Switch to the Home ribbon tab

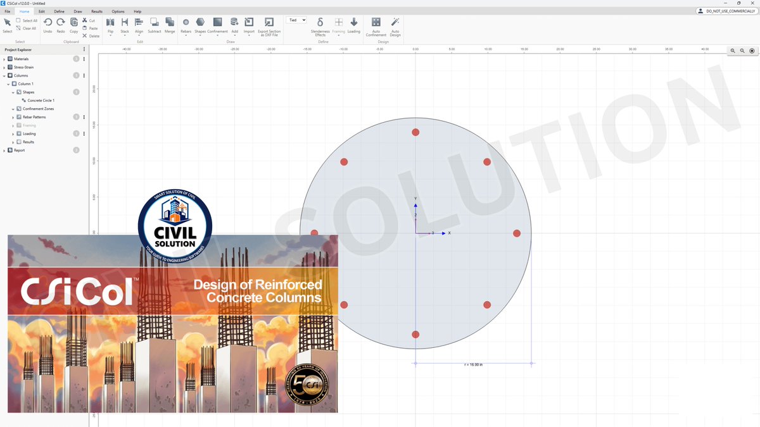24,11
